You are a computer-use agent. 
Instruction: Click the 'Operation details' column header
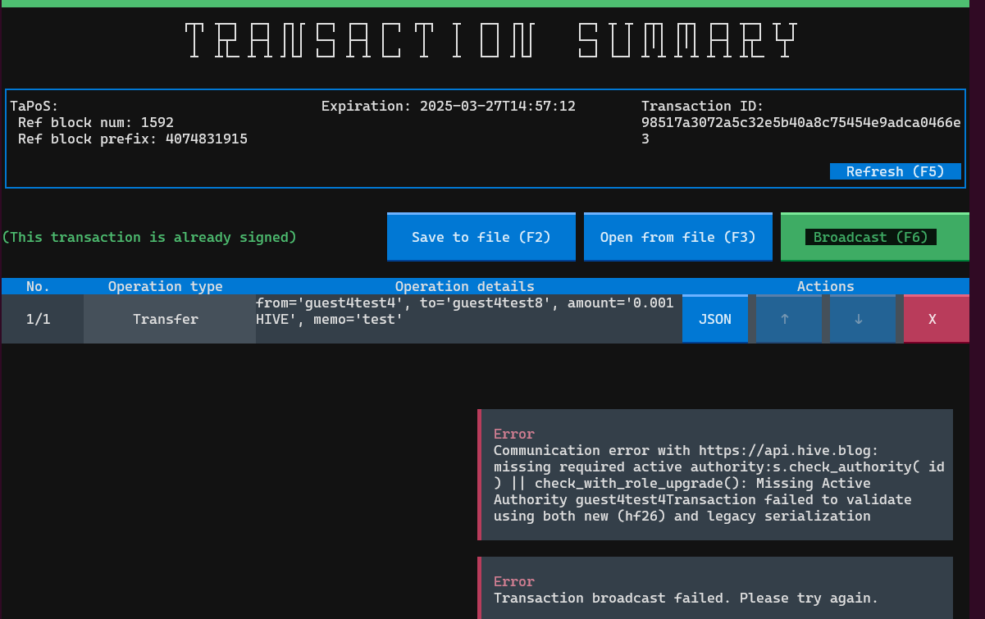464,286
